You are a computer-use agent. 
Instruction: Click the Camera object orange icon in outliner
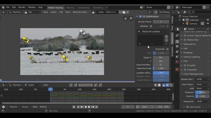click(187, 24)
